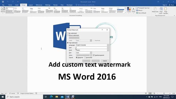Click the macro recording icon in status bar
This screenshot has width=176, height=99.
point(36,94)
